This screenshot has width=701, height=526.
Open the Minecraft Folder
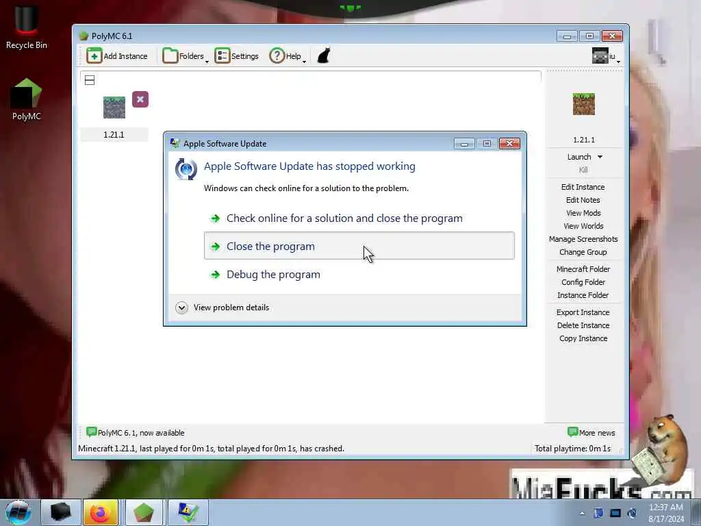(583, 268)
